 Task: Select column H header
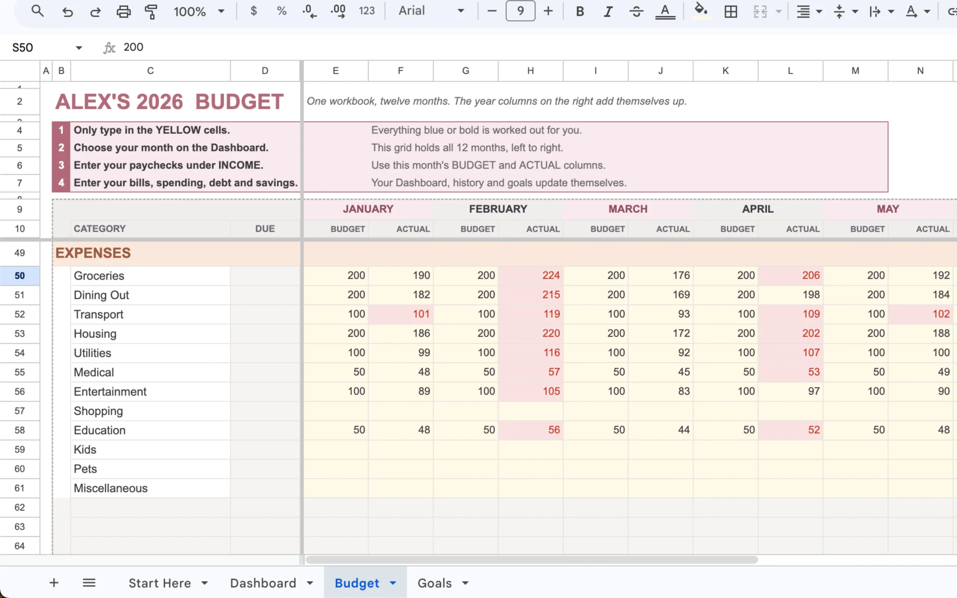point(531,71)
